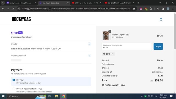This screenshot has height=99, width=176.
Task: Click the andresouwu@gmail.com email text
Action: click(x=21, y=37)
